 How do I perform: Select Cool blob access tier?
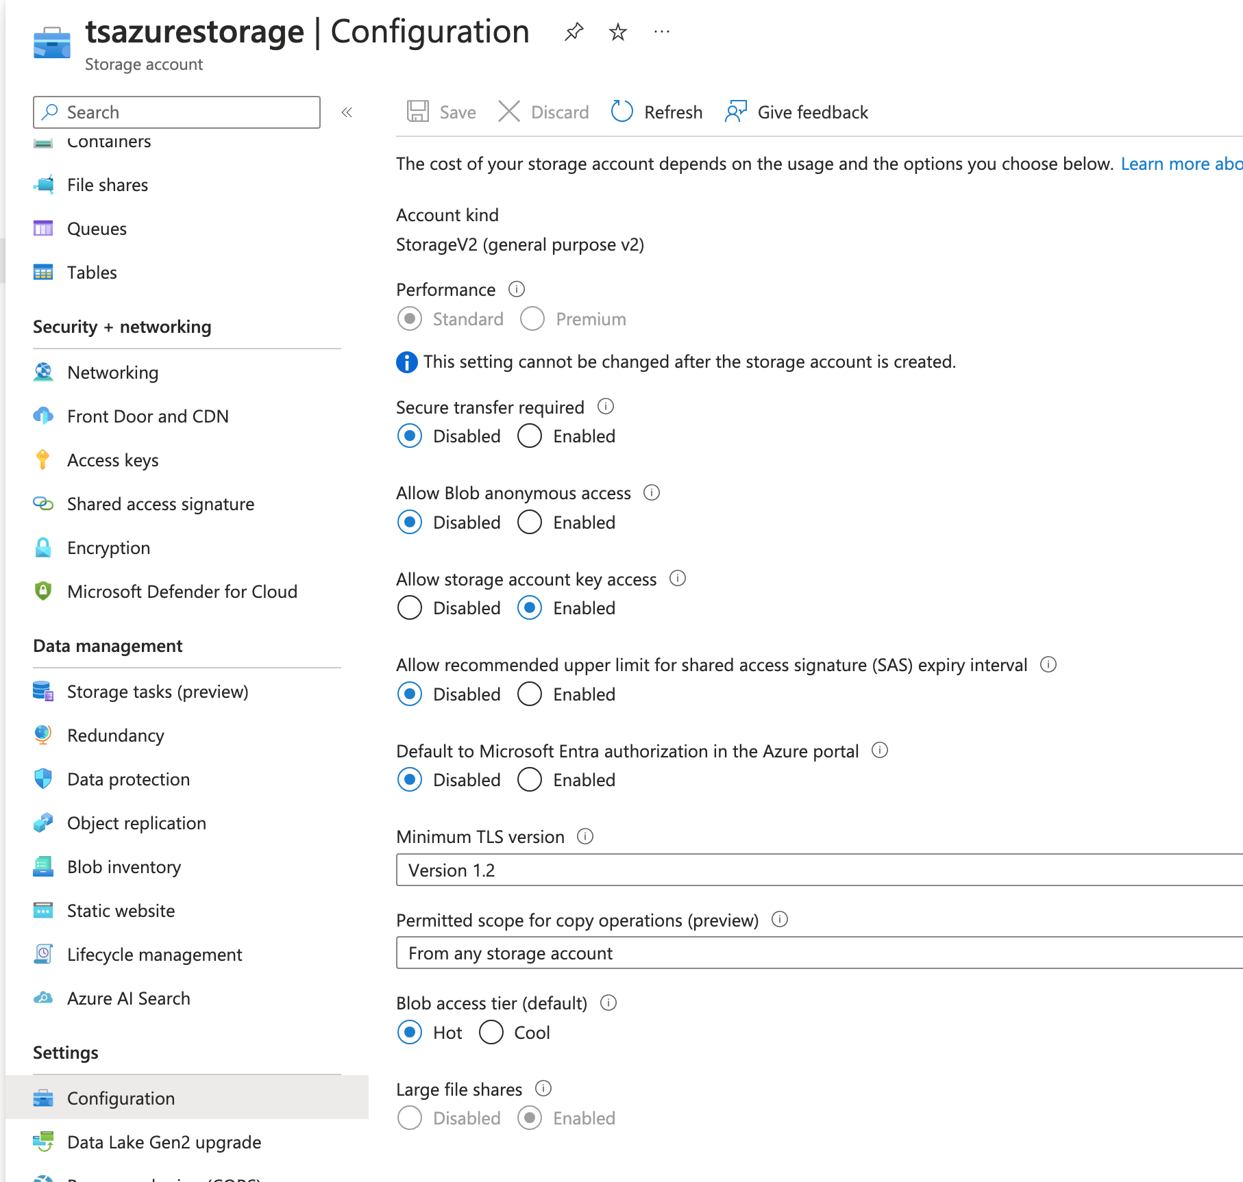coord(491,1032)
